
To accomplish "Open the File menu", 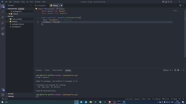I will (6, 2).
